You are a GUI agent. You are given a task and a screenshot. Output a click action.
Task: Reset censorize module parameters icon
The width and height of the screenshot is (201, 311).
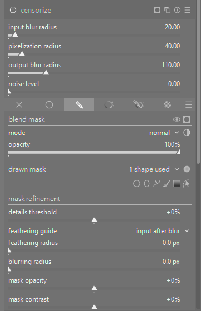tap(178, 10)
